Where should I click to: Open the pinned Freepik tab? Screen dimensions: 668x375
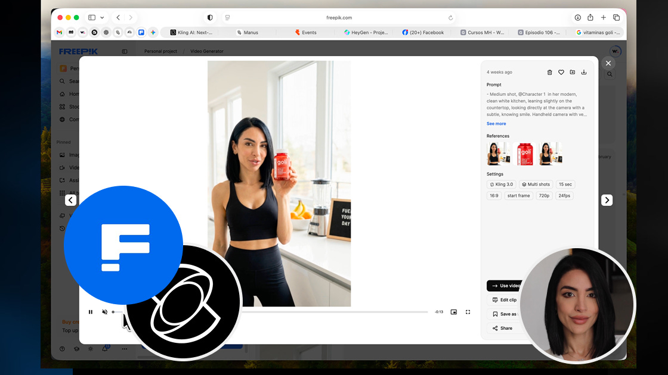pos(141,32)
